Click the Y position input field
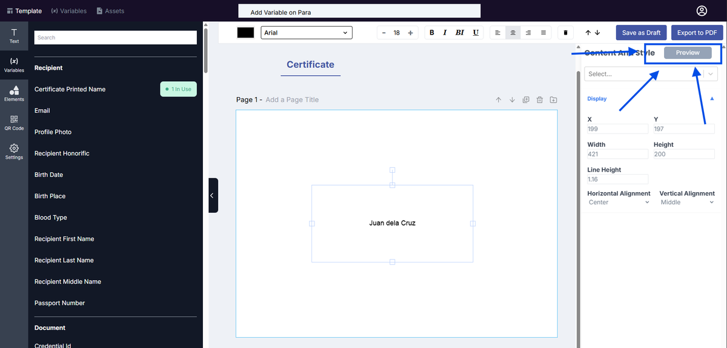The width and height of the screenshot is (727, 348). (684, 129)
